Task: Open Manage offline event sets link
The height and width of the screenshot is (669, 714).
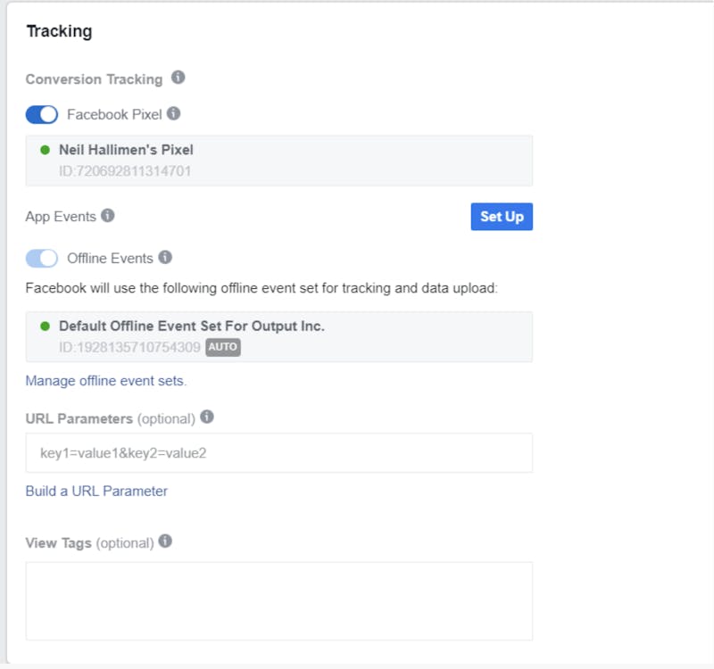Action: [106, 381]
